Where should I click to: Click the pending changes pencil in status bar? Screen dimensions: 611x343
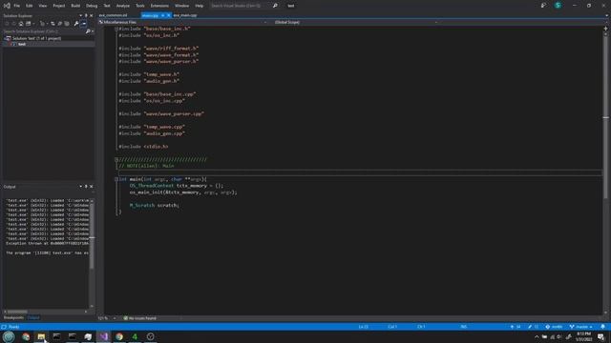click(533, 327)
